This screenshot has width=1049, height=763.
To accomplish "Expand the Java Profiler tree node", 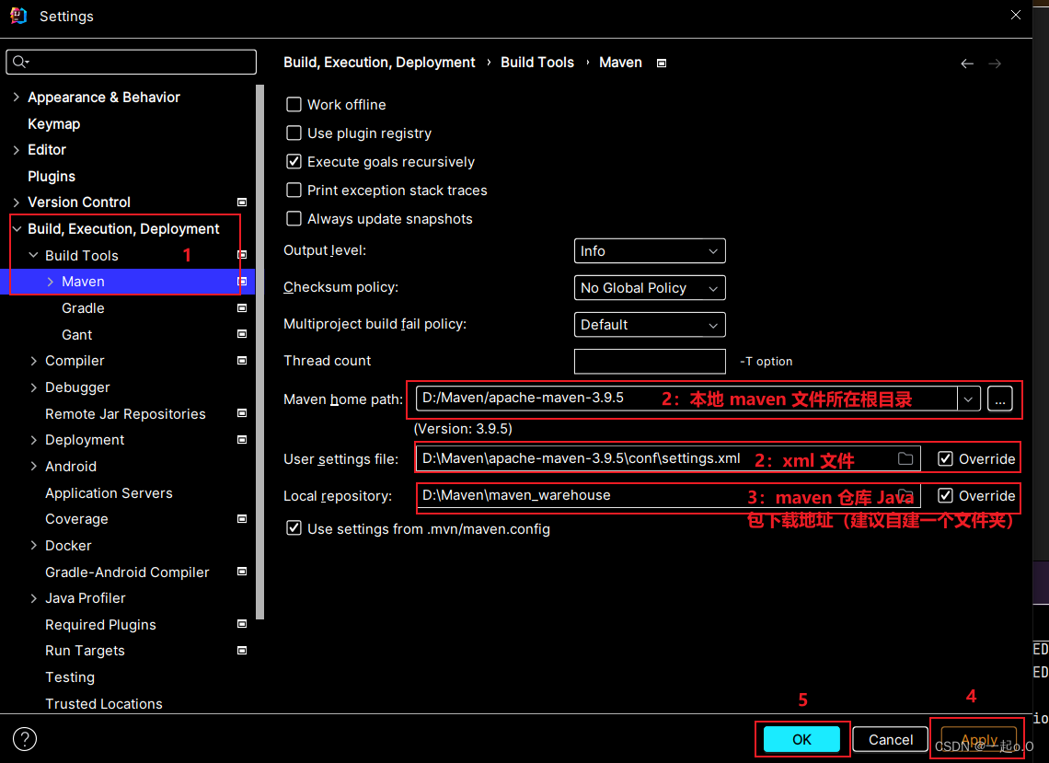I will click(x=33, y=598).
